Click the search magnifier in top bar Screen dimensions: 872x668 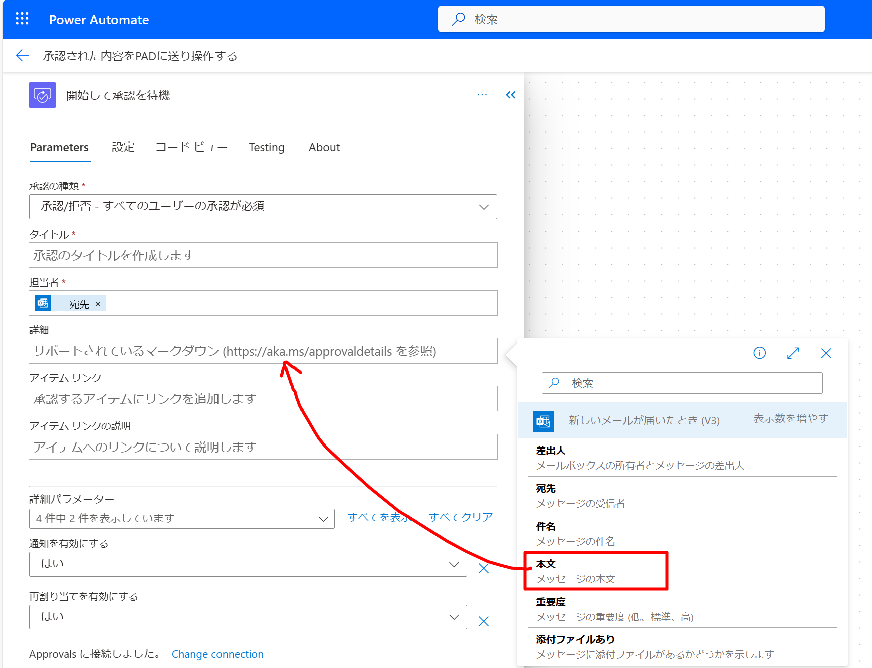pyautogui.click(x=458, y=19)
